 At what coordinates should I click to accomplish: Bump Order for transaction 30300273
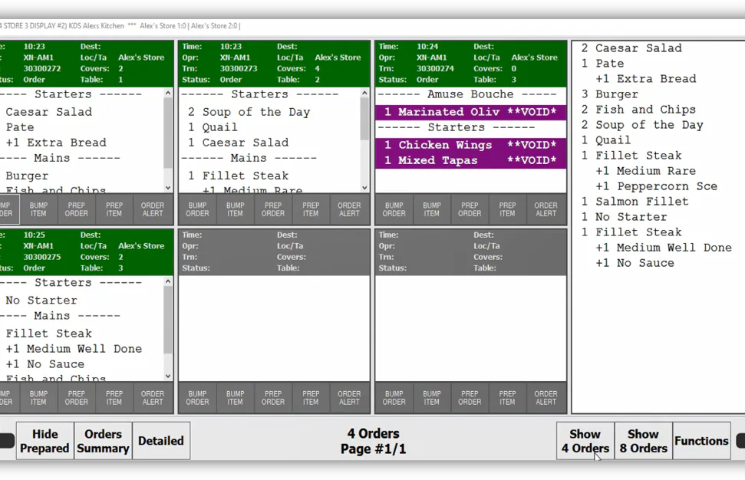(x=197, y=209)
